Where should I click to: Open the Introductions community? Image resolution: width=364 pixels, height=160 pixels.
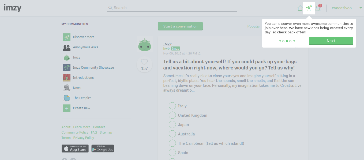[x=83, y=78]
